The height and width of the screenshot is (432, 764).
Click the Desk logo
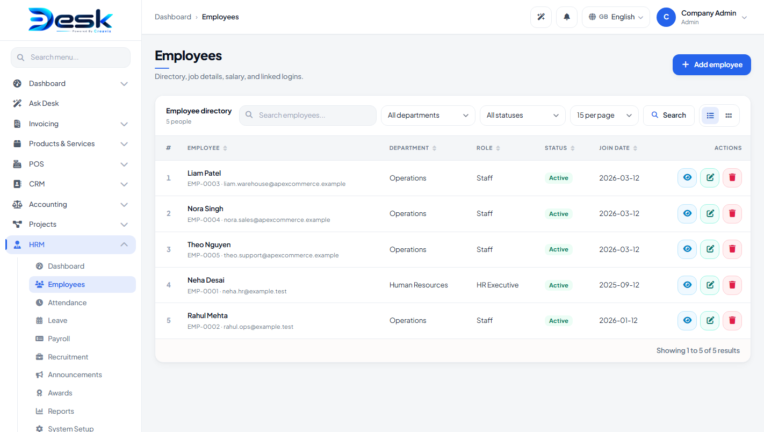[70, 20]
